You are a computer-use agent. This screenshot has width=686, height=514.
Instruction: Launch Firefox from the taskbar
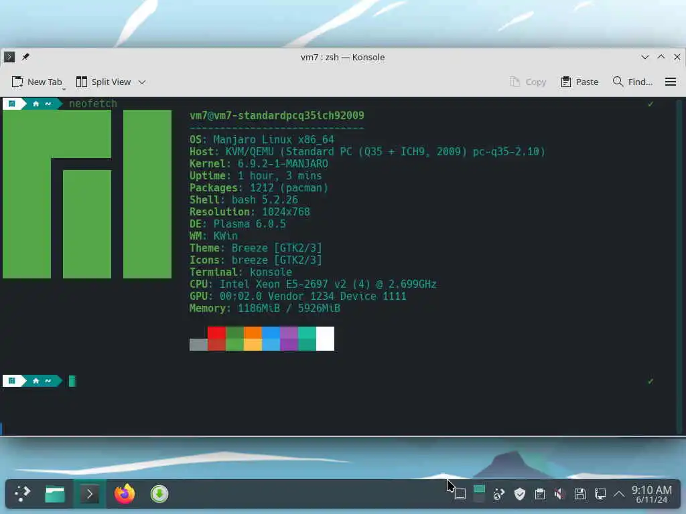click(x=125, y=495)
